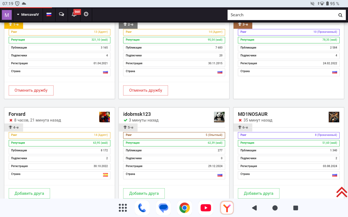The image size is (348, 217).
Task: Open the chat messages icon
Action: click(61, 15)
